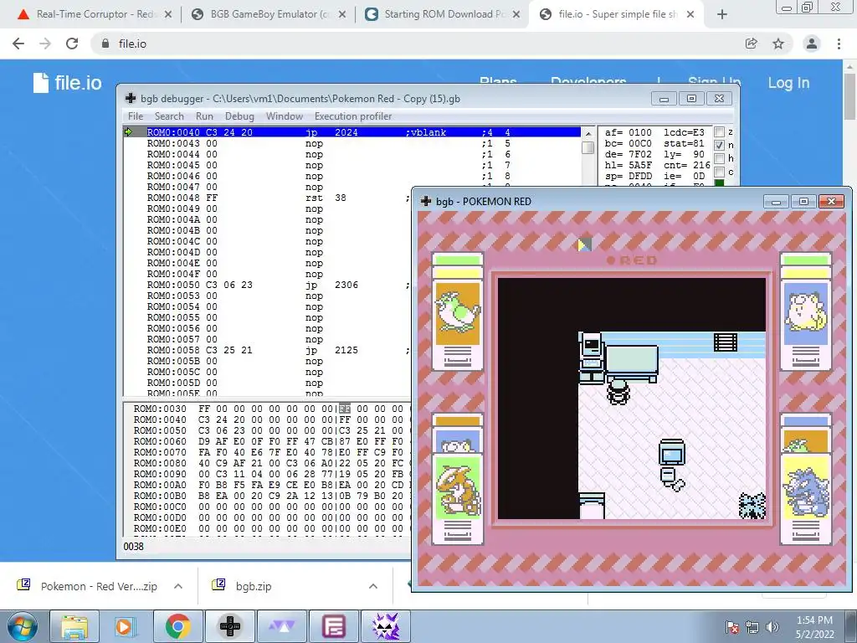The width and height of the screenshot is (857, 643).
Task: Open File Explorer from the taskbar
Action: pos(74,626)
